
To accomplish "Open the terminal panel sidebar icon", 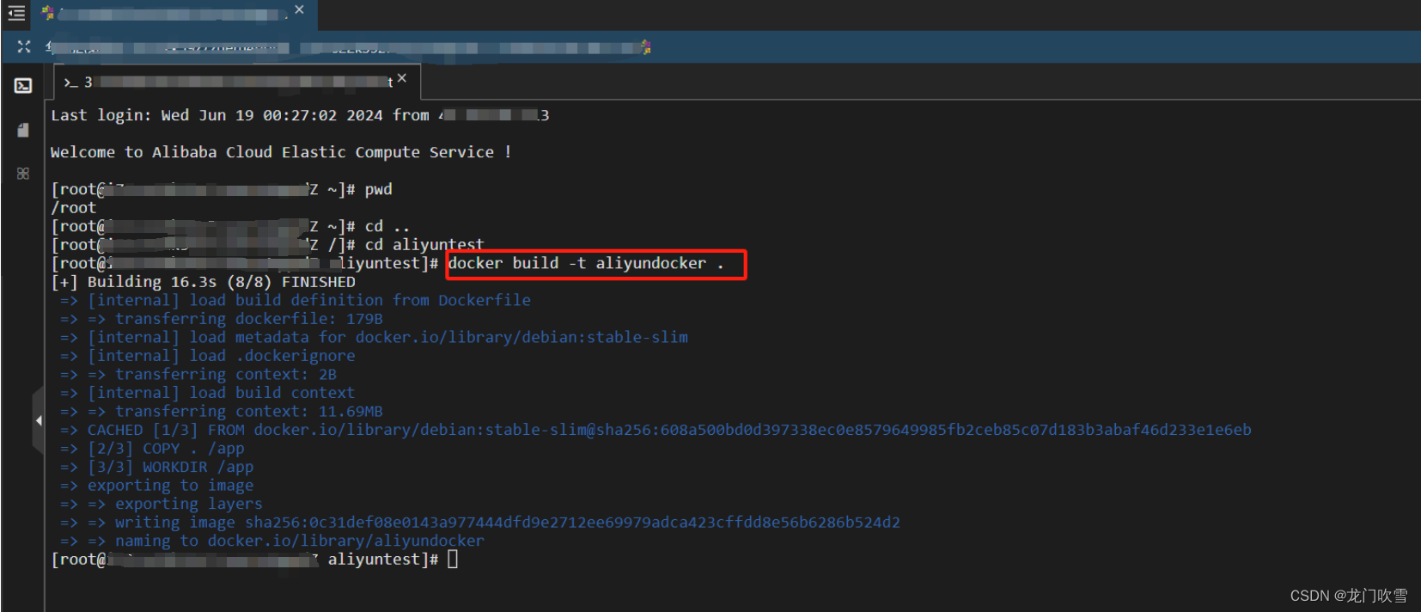I will pyautogui.click(x=23, y=85).
